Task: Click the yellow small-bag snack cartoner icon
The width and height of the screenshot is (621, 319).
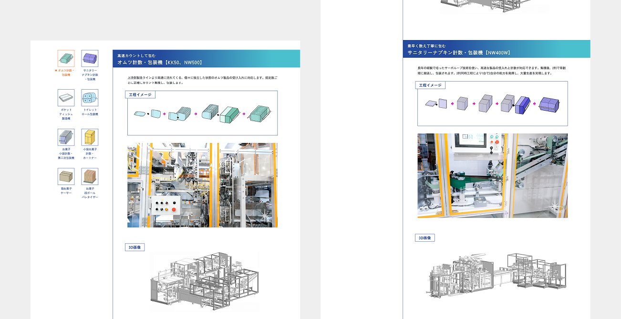Action: tap(90, 137)
